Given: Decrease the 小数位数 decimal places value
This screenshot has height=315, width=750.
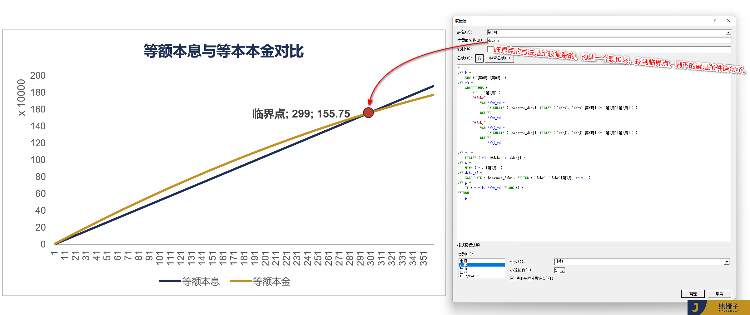Looking at the screenshot, I should (563, 272).
